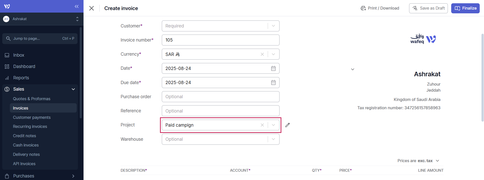Screen dimensions: 484x180
Task: Click the Wafeq logo in the sidebar
Action: point(7,6)
